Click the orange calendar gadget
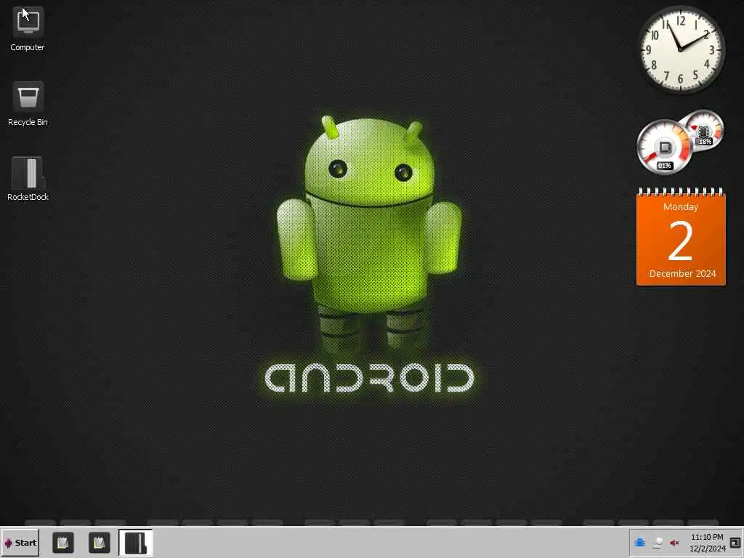This screenshot has height=558, width=744. click(681, 237)
